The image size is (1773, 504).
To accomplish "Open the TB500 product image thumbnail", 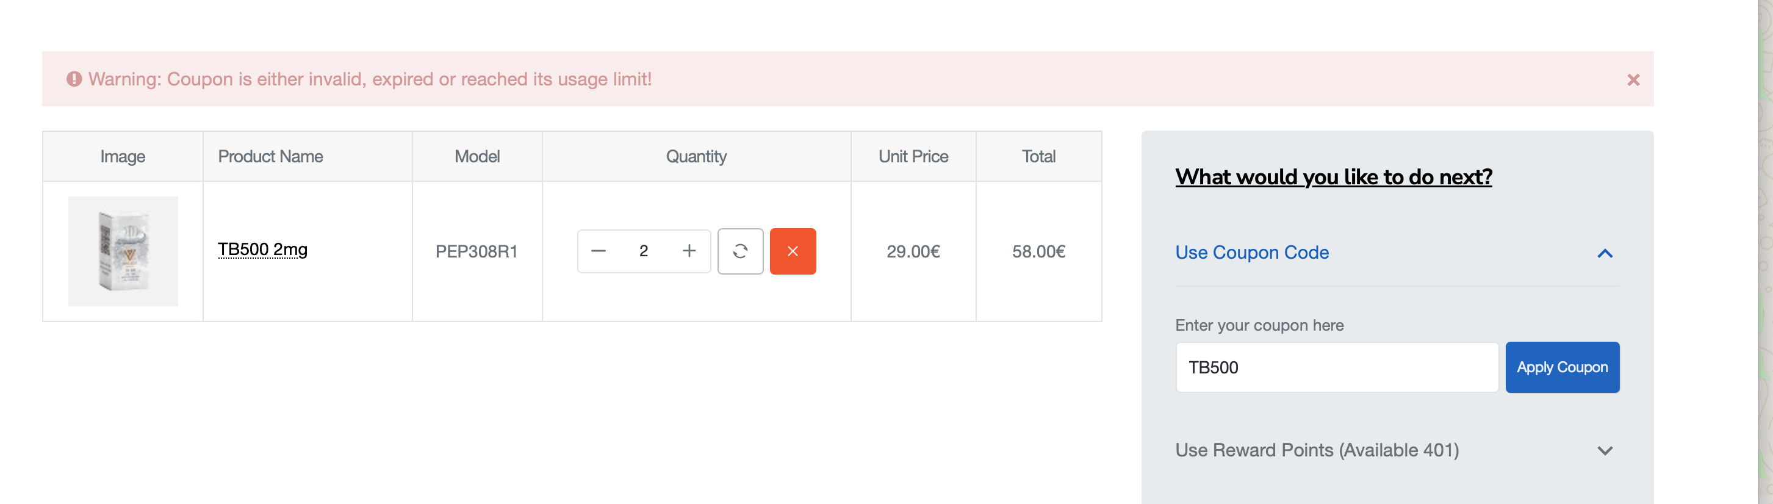I will pos(123,251).
